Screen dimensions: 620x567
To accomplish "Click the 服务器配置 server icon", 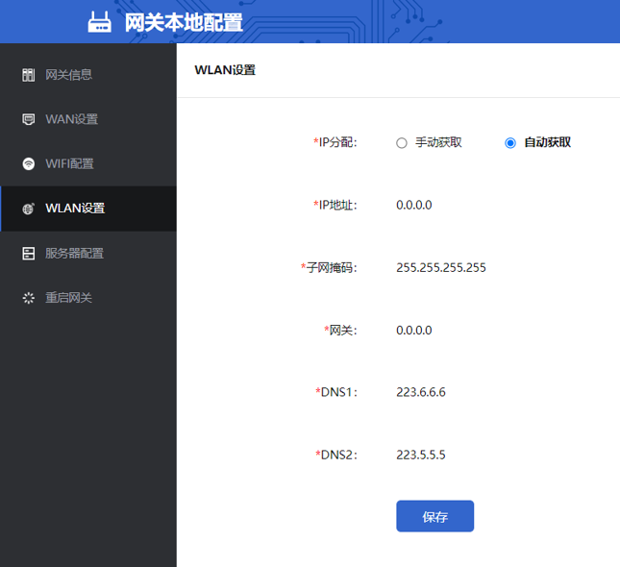I will coord(29,253).
